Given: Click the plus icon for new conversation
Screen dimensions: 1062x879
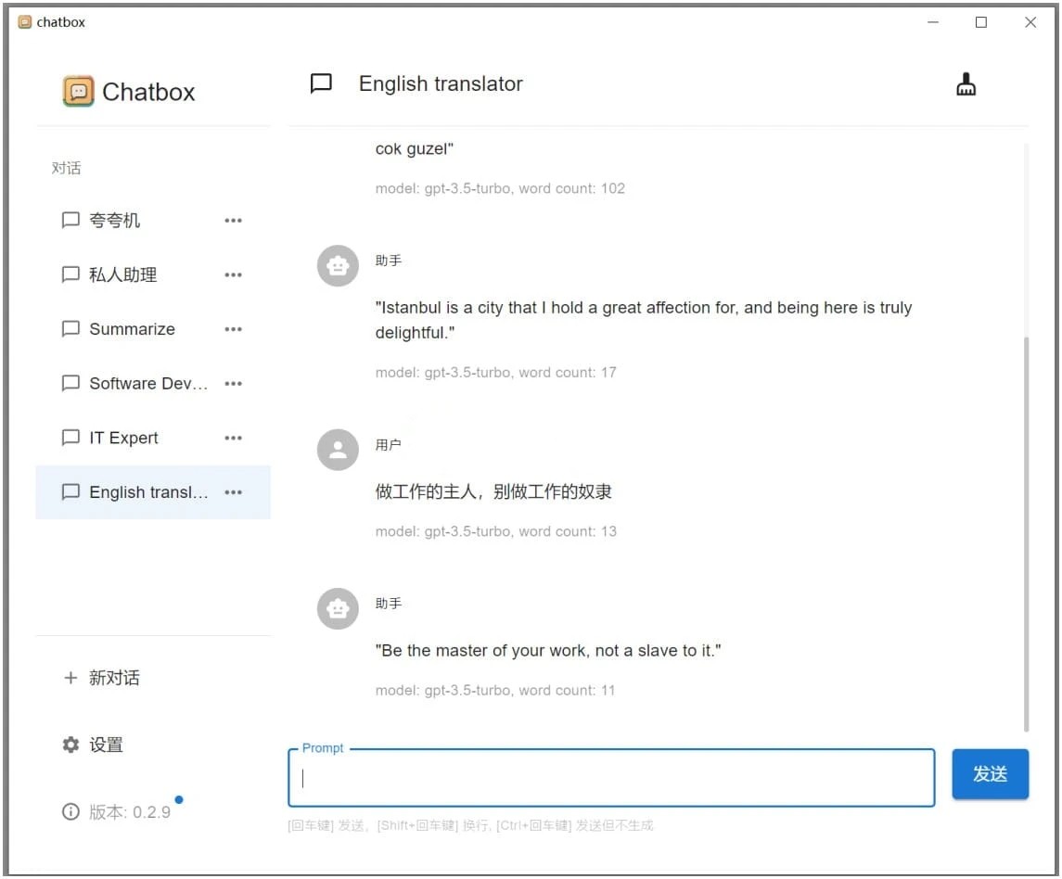Looking at the screenshot, I should [x=70, y=678].
